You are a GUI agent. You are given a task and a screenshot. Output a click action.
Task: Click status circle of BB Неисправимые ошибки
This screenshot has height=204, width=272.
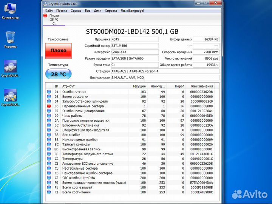click(x=49, y=139)
